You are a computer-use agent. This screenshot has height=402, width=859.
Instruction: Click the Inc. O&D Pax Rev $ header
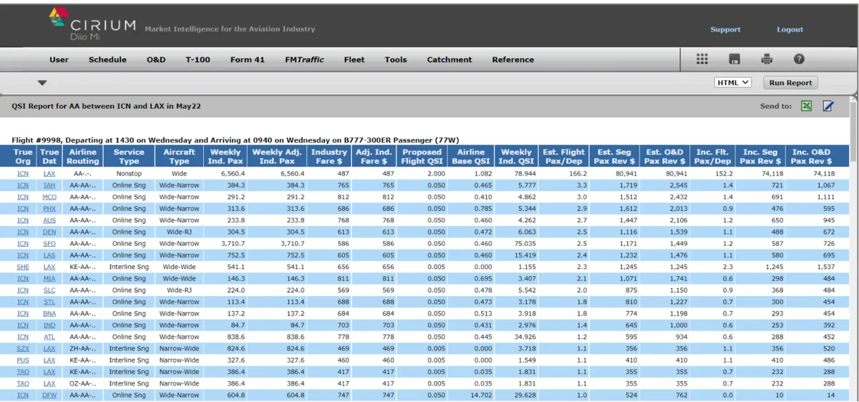[x=812, y=157]
